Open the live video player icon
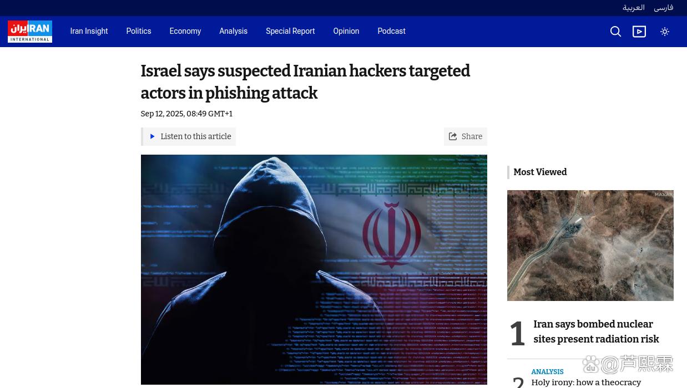Viewport: 687px width, 388px height. point(639,32)
